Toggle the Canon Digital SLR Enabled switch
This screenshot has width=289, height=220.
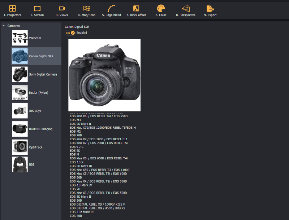[x=70, y=33]
